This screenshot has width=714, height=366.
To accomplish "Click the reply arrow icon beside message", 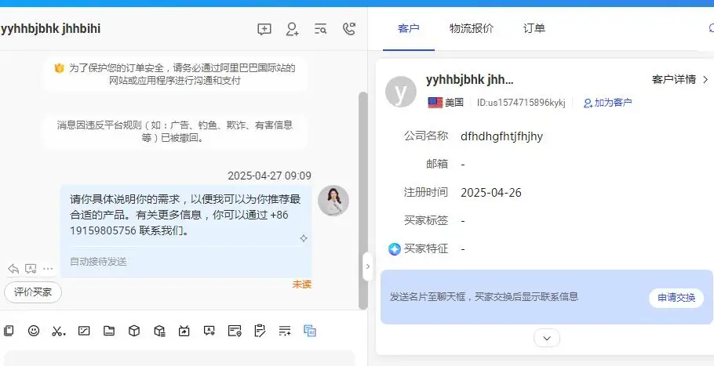I will (13, 269).
